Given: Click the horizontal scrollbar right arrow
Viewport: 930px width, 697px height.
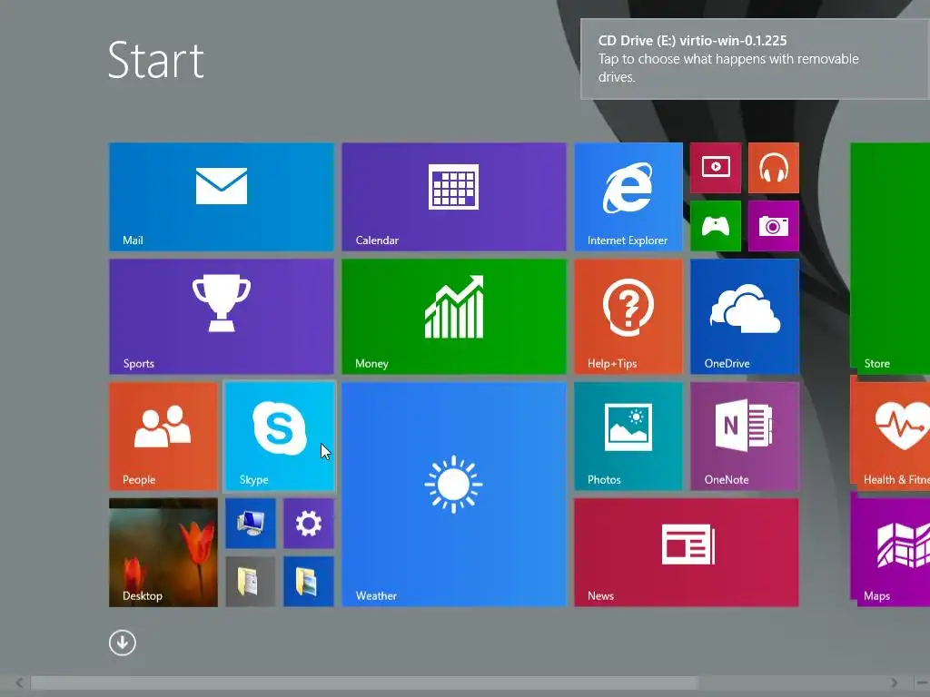Looking at the screenshot, I should tap(895, 682).
